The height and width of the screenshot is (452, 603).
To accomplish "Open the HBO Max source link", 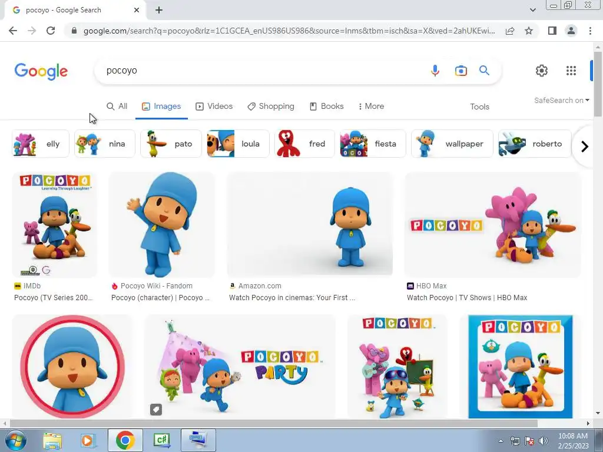I will (427, 286).
